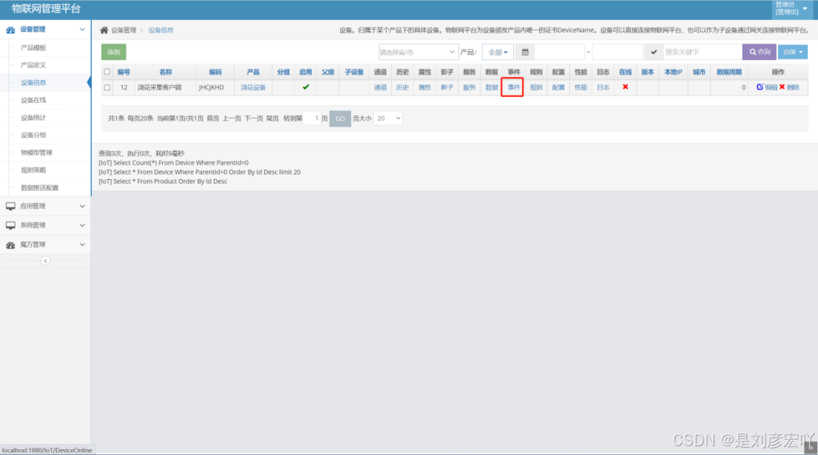Open 产品定义 in the sidebar
The width and height of the screenshot is (818, 455).
click(x=33, y=65)
